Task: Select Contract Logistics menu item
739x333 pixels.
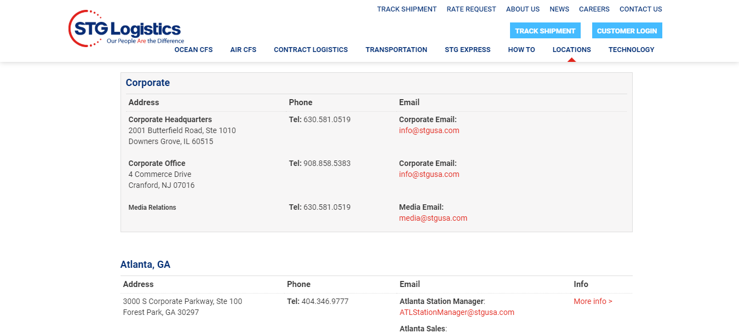Action: point(311,50)
